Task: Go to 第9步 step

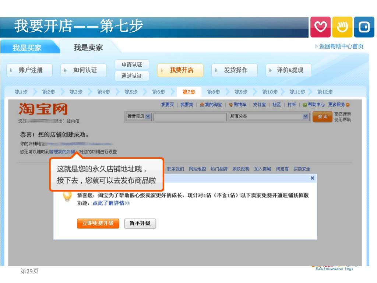Action: [241, 92]
